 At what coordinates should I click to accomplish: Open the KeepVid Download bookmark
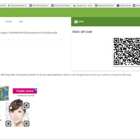coord(105,6)
